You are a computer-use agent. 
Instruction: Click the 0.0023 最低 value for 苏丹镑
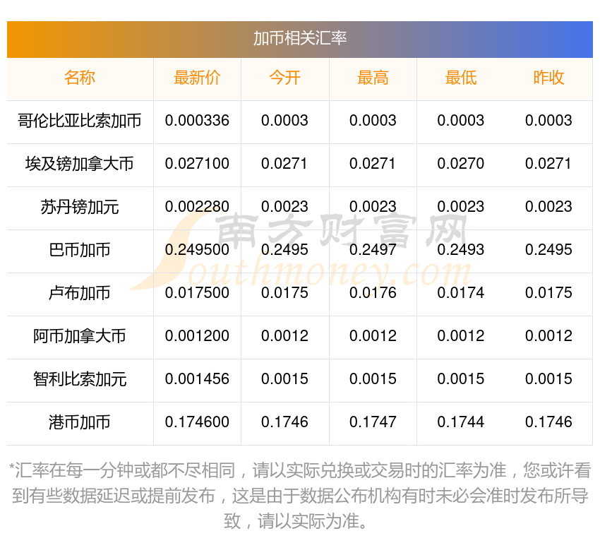(x=461, y=207)
